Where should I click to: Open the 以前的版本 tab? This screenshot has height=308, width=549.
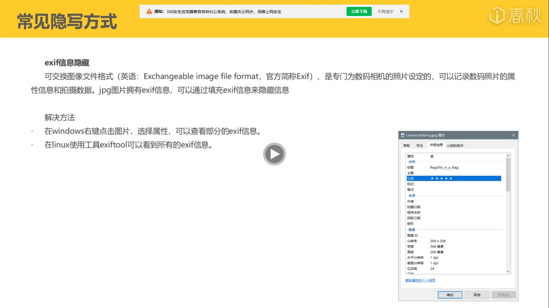[x=455, y=145]
